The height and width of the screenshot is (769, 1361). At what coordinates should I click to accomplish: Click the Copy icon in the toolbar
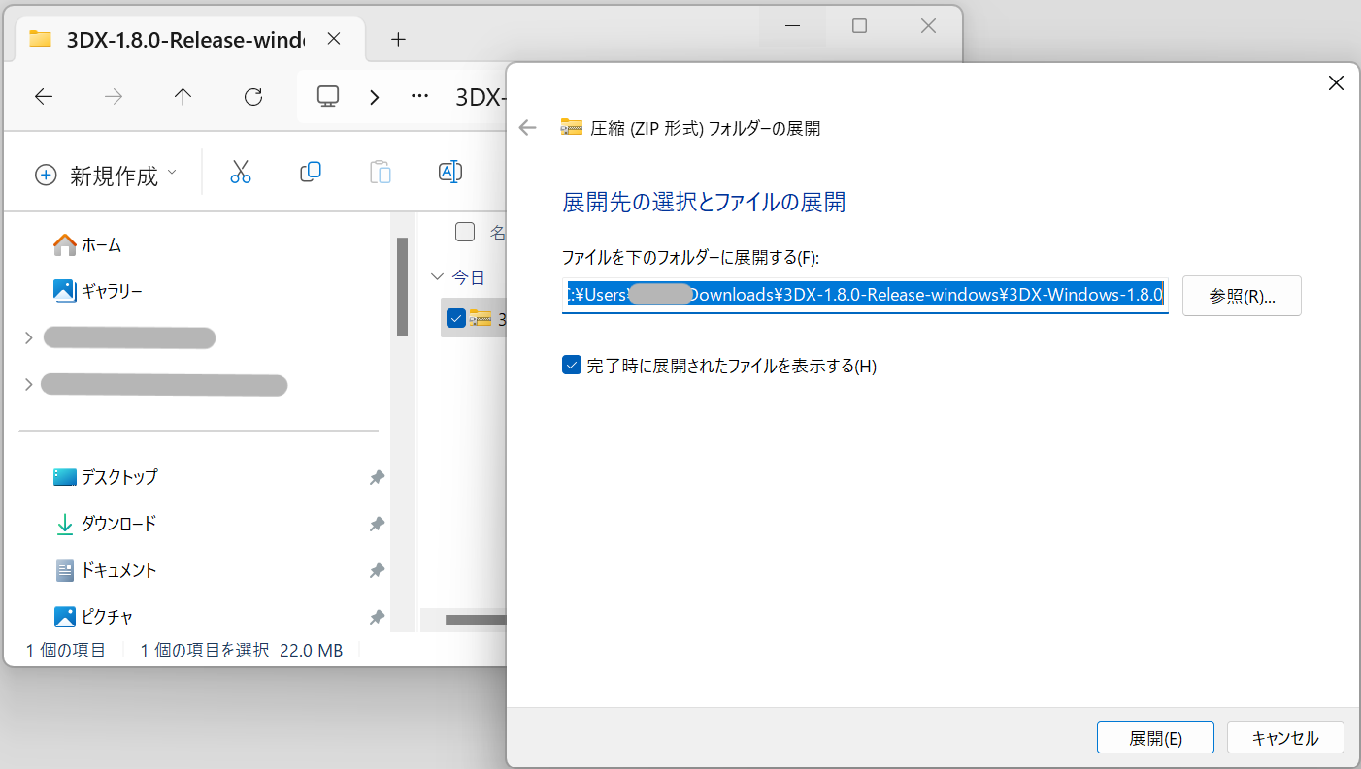coord(310,171)
